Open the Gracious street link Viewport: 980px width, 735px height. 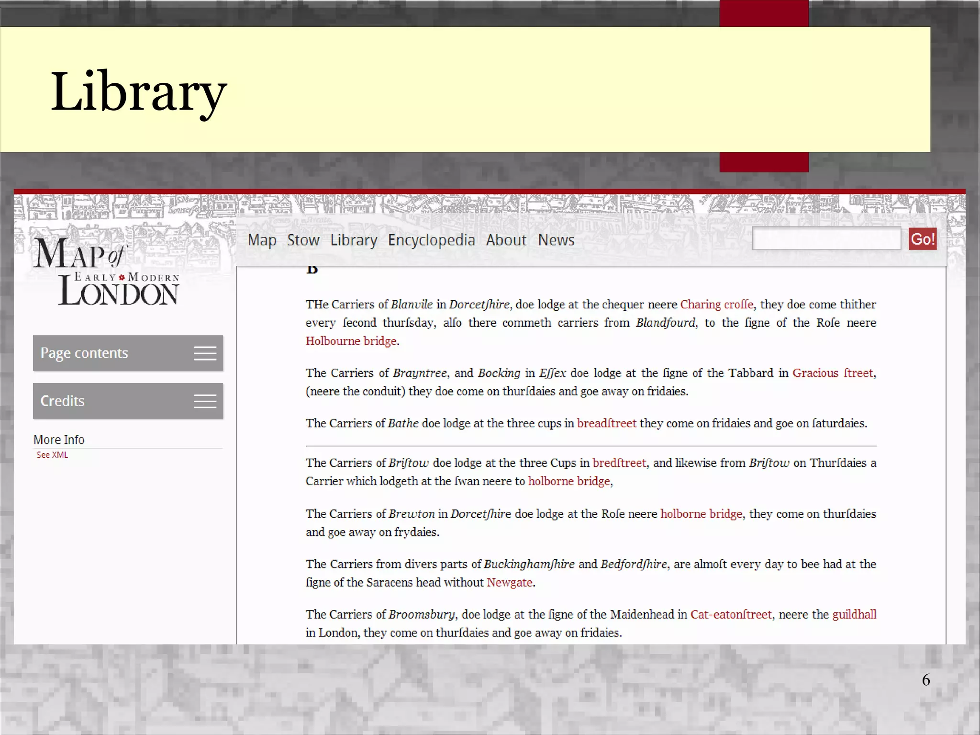point(832,373)
